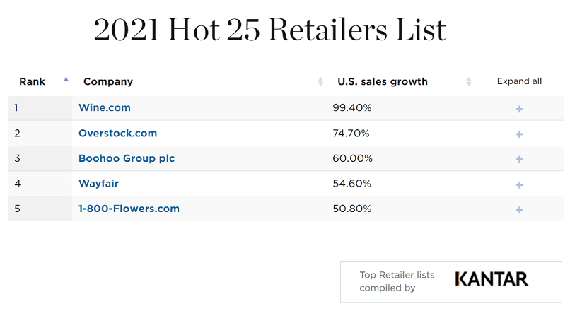
Task: Click Expand all above the table
Action: [519, 81]
